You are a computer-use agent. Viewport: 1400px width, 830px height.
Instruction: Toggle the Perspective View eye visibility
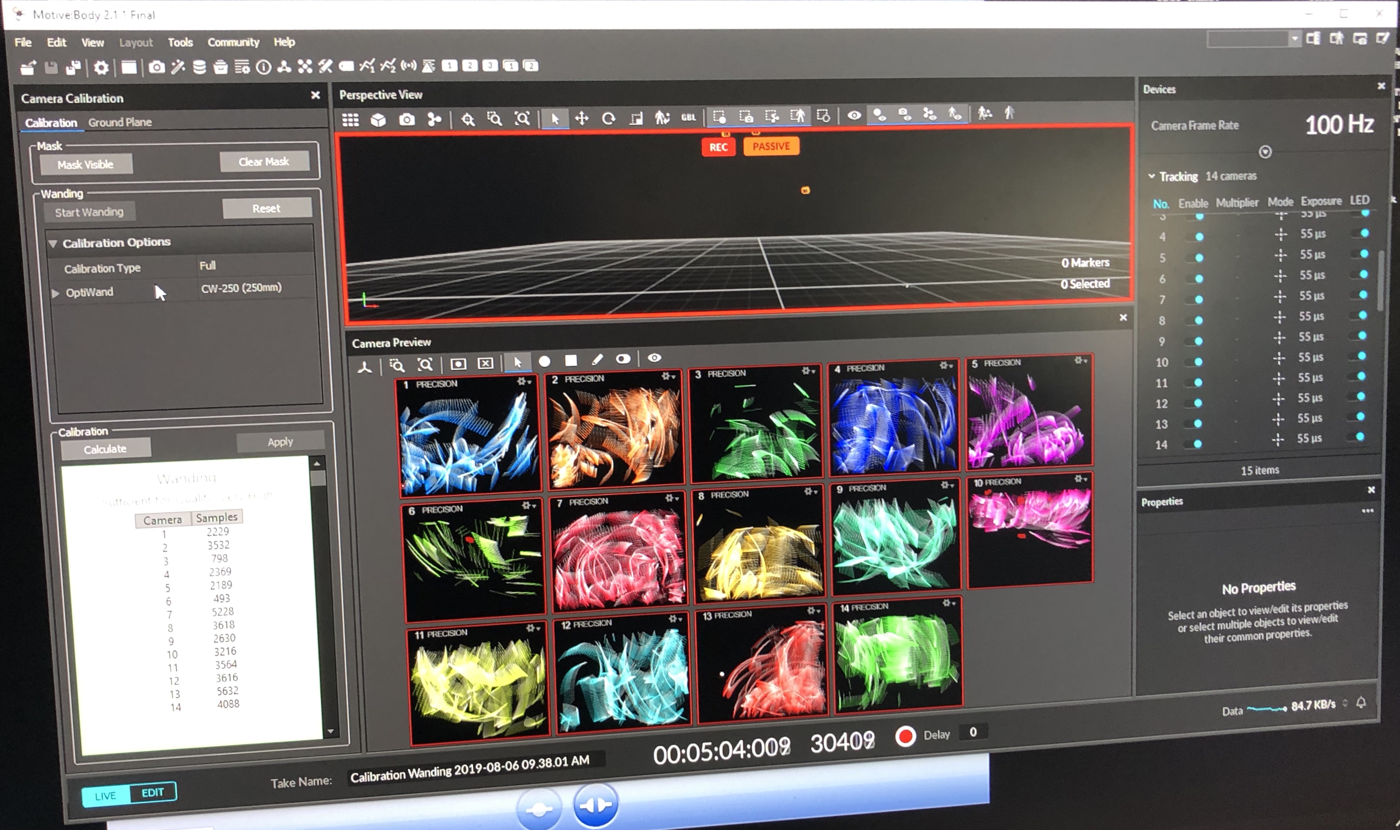pyautogui.click(x=854, y=116)
